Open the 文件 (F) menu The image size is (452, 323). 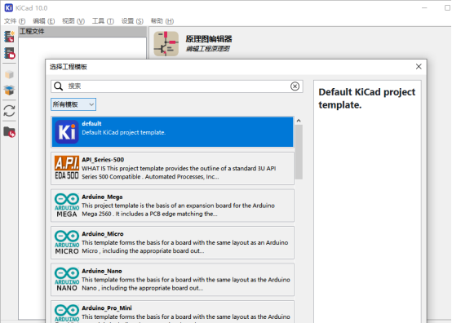pyautogui.click(x=15, y=21)
